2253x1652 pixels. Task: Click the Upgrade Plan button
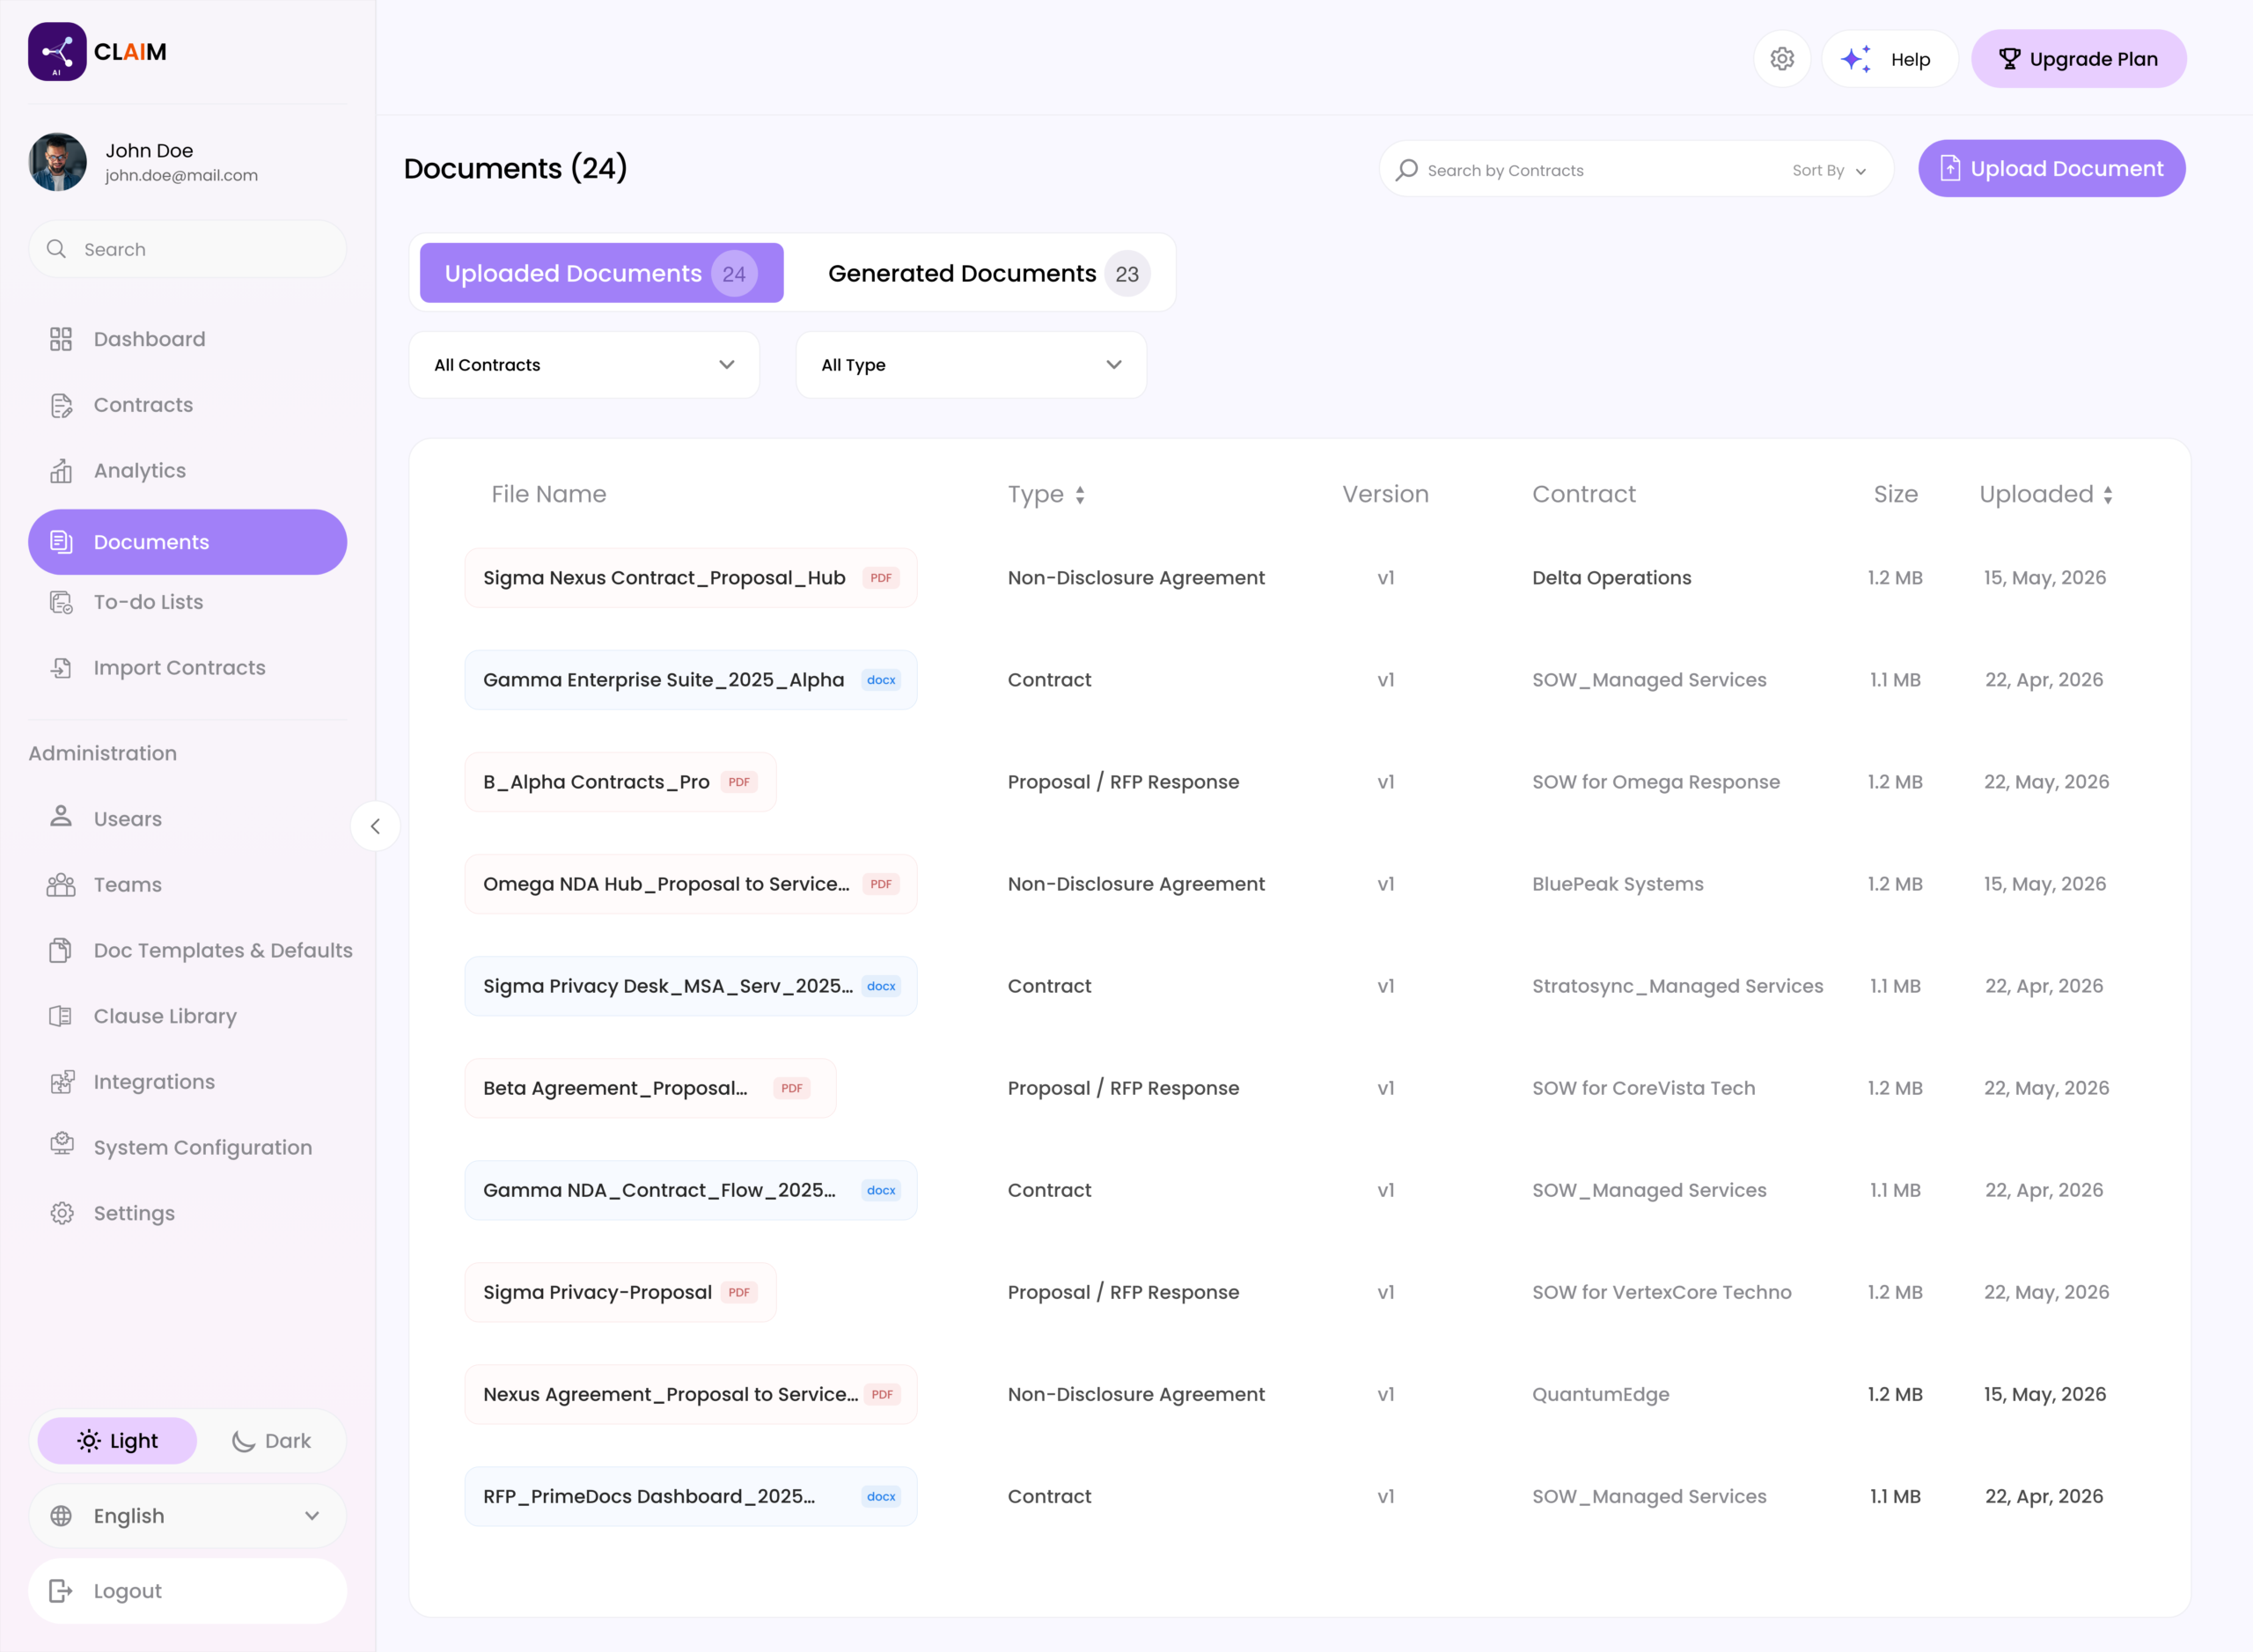pyautogui.click(x=2078, y=59)
